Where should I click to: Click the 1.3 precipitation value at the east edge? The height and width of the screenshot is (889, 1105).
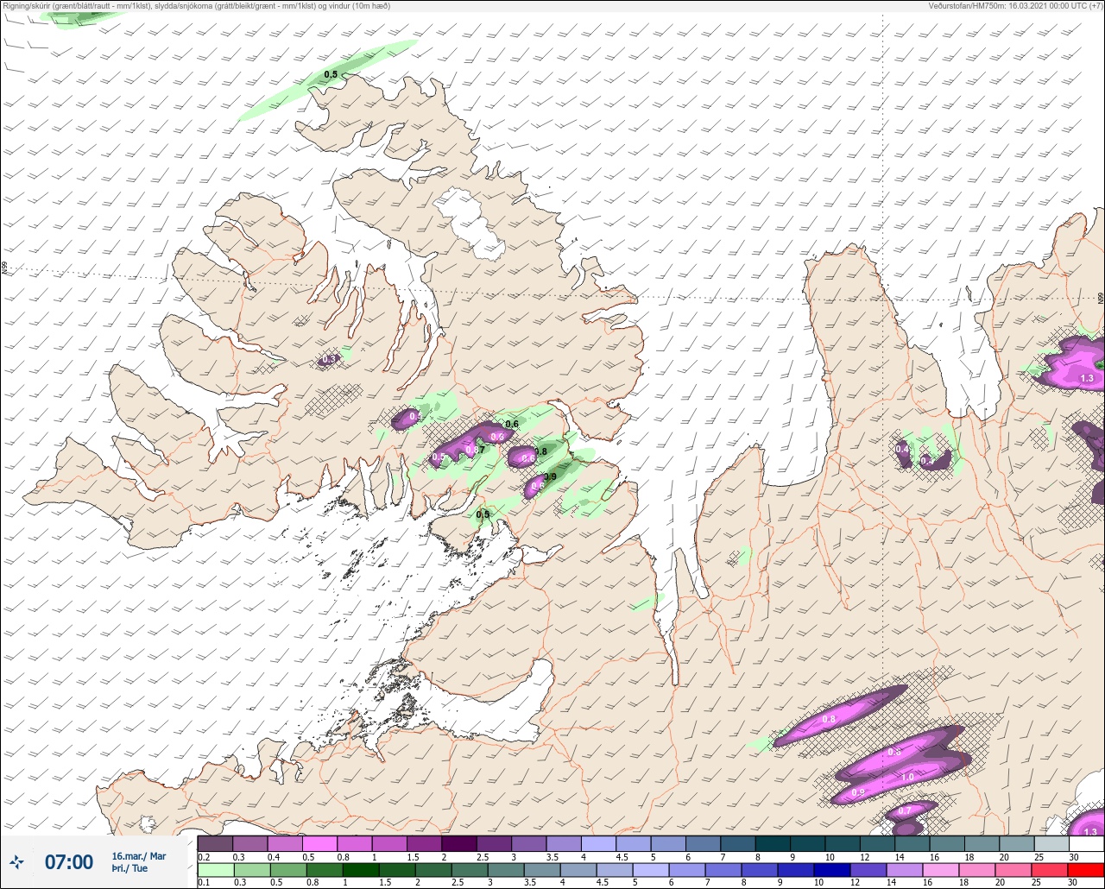click(1087, 378)
